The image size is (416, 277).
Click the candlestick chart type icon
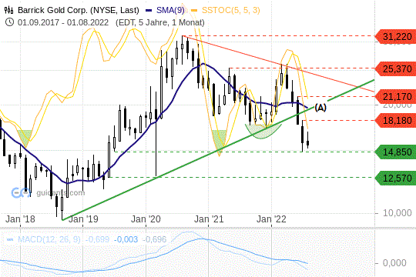pos(8,10)
